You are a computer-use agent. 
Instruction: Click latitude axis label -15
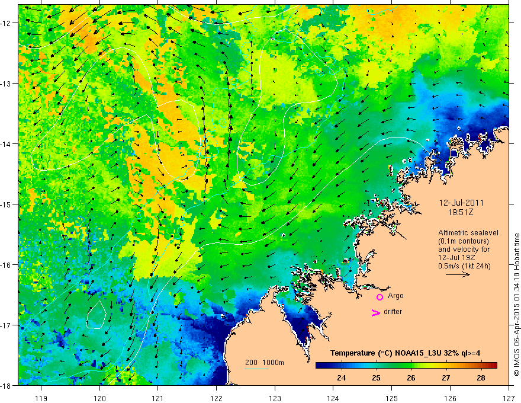[x=6, y=204]
